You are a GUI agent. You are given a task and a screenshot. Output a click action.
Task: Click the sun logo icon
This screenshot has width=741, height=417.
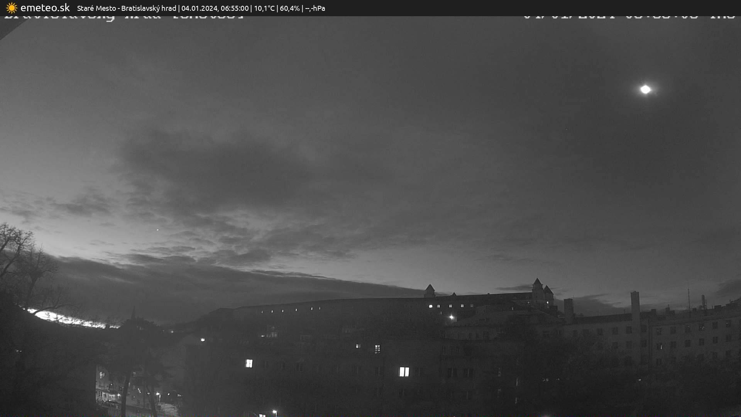point(12,8)
